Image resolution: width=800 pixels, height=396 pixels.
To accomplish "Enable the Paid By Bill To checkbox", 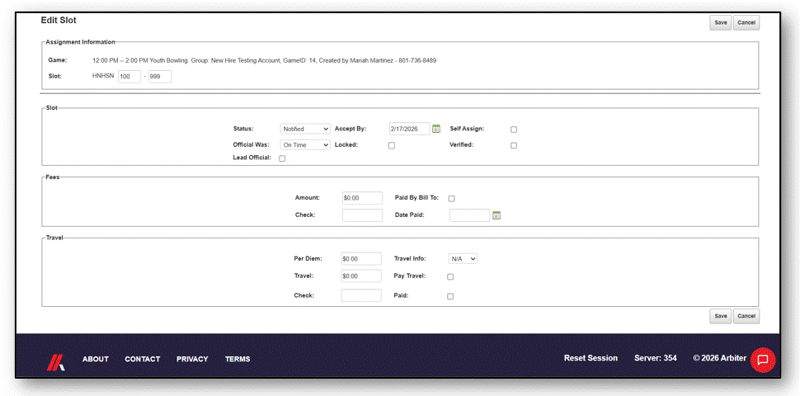I will tap(451, 199).
